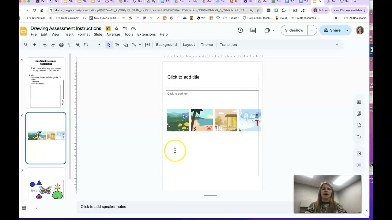Open the View menu

pyautogui.click(x=55, y=34)
